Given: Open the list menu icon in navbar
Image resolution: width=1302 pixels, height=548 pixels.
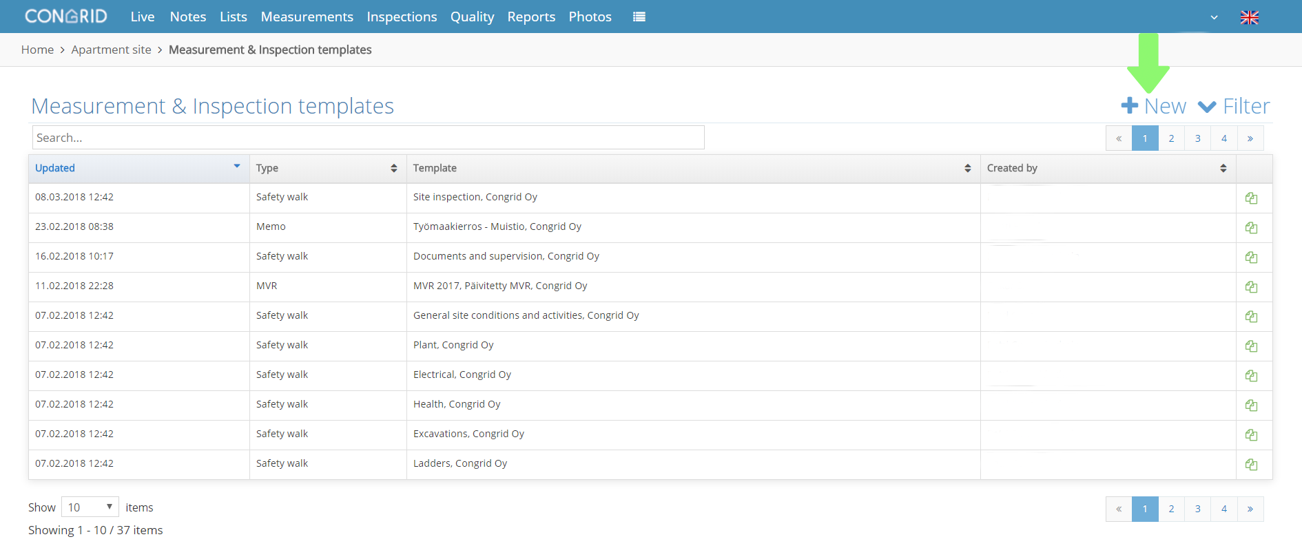Looking at the screenshot, I should tap(639, 17).
